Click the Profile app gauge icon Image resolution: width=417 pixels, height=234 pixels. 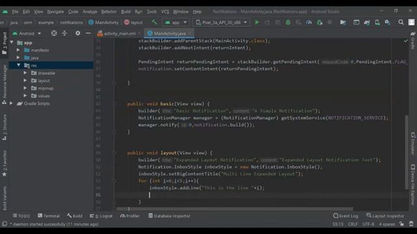[309, 23]
